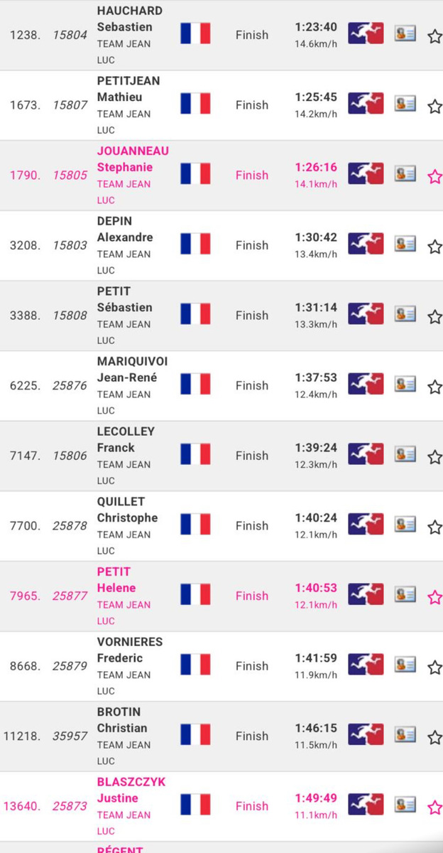Click the blue-red bird logo for BROTIN Christian
This screenshot has height=853, width=443.
click(366, 735)
